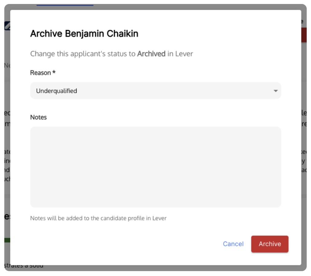Image resolution: width=311 pixels, height=276 pixels.
Task: Click inside the Notes text area
Action: click(x=155, y=167)
